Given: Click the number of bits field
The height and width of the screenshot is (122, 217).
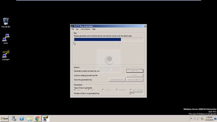Looking at the screenshot, I should pyautogui.click(x=136, y=94).
